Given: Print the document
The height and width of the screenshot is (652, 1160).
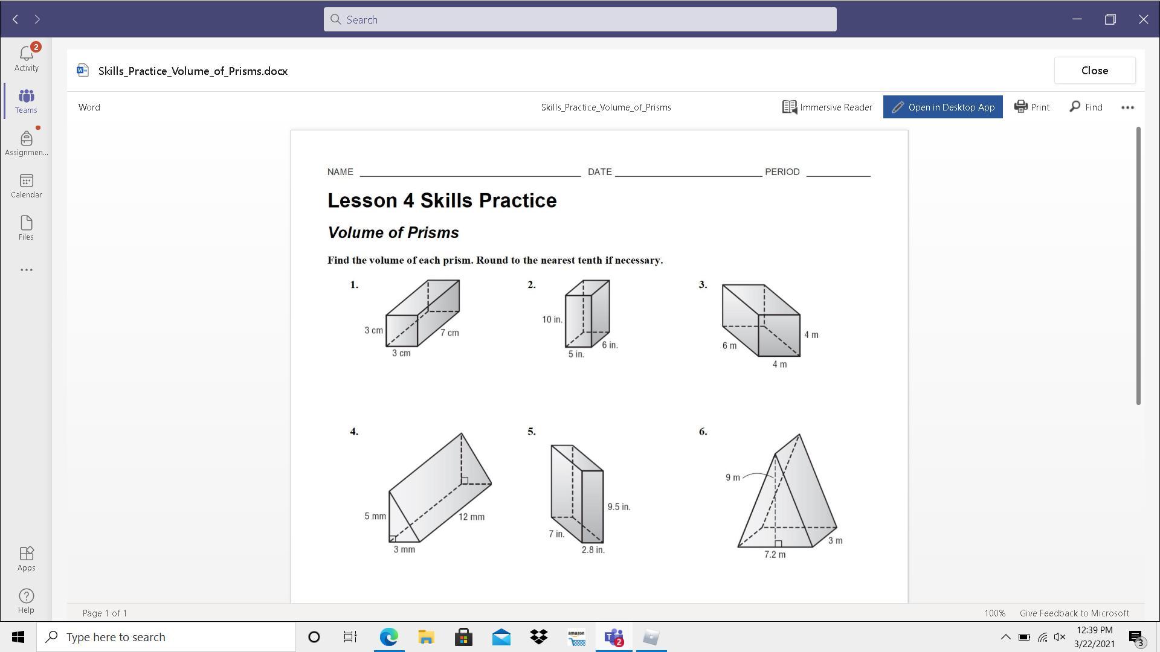Looking at the screenshot, I should click(1031, 107).
